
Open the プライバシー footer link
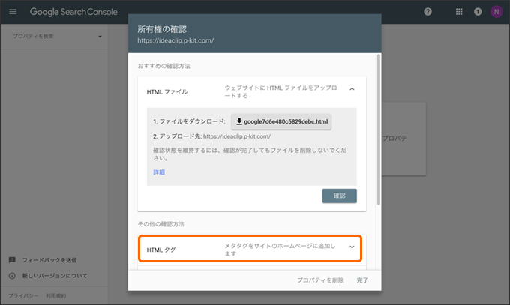point(23,295)
